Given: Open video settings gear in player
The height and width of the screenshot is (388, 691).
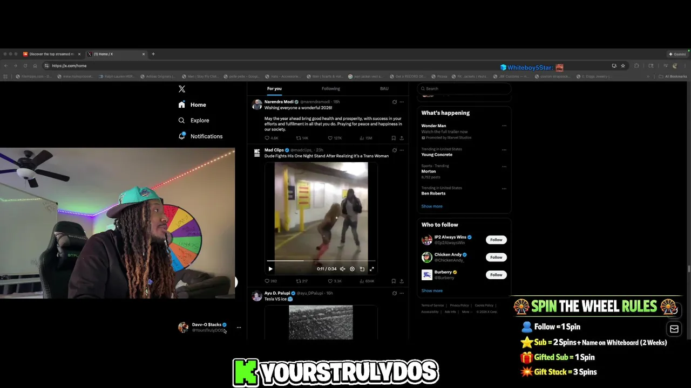Looking at the screenshot, I should pos(352,269).
